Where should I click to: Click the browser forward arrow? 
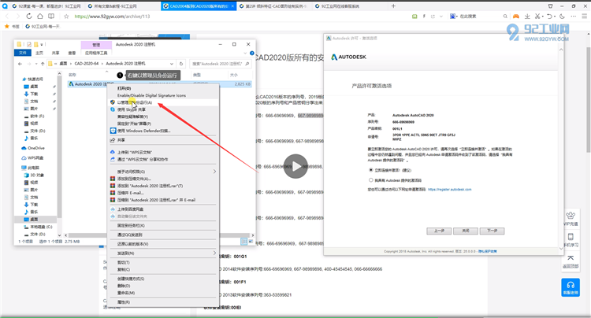(17, 17)
